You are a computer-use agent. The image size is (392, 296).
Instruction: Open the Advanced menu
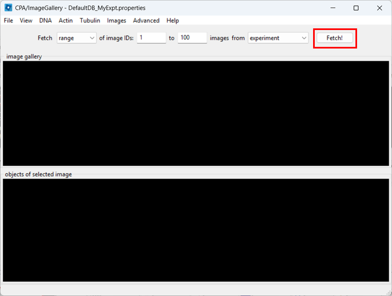(146, 20)
